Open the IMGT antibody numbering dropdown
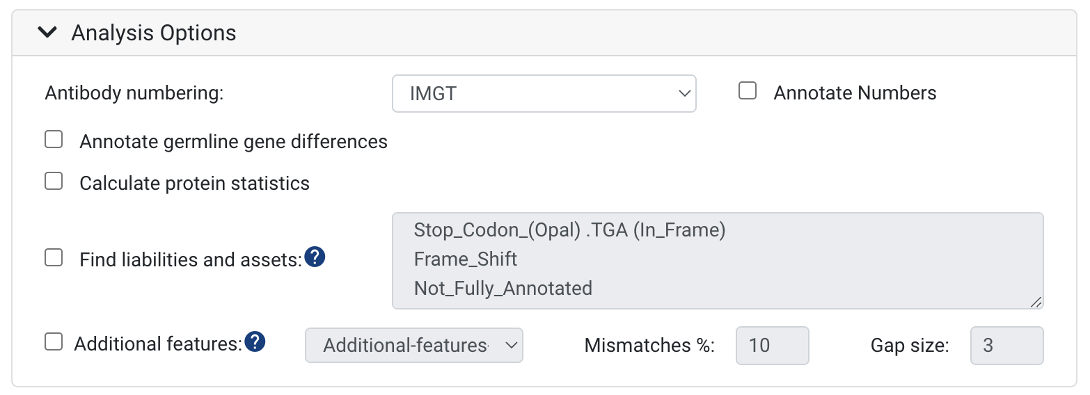The width and height of the screenshot is (1090, 395). click(544, 93)
